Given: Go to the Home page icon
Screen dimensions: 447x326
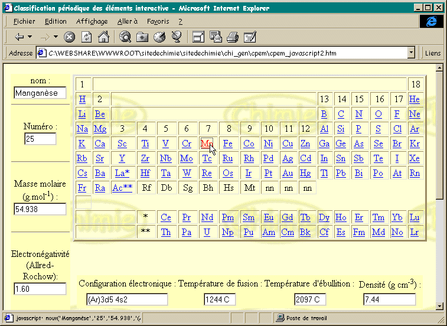Looking at the screenshot, I should pos(103,37).
